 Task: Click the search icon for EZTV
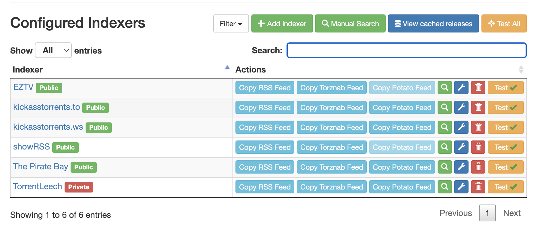click(x=444, y=88)
